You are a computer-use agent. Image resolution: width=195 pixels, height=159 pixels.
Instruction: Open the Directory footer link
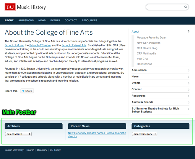coord(42,150)
